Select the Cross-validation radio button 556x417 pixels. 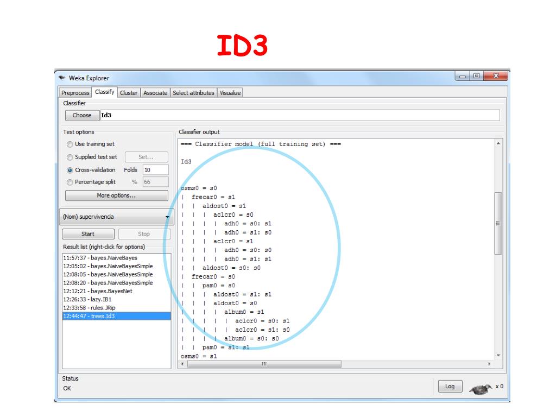coord(70,170)
